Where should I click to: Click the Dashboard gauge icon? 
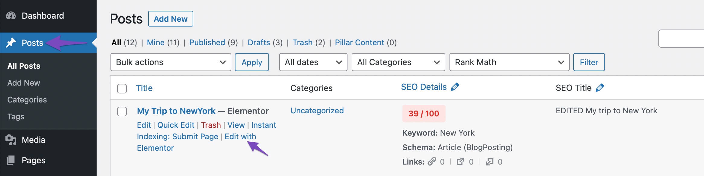click(11, 16)
